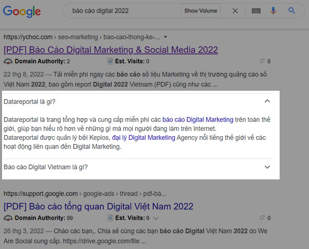
Task: Open the on-screen keyboard icon
Action: 256,11
